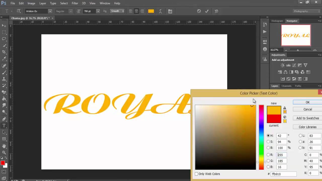Open the font size dropdown
The height and width of the screenshot is (181, 322).
click(98, 11)
